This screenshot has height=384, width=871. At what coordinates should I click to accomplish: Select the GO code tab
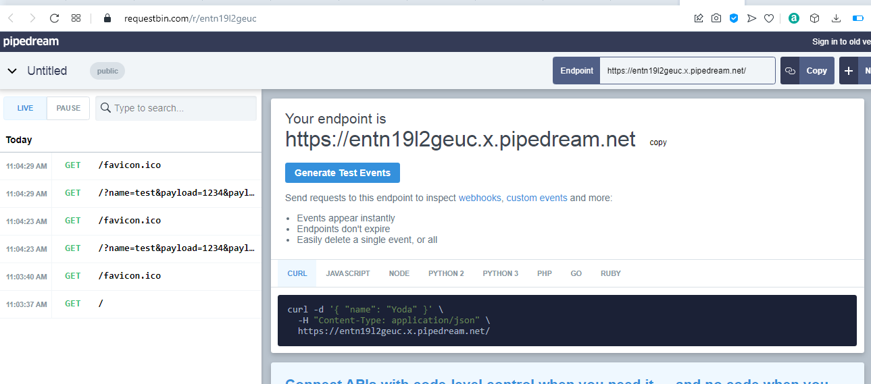click(576, 273)
